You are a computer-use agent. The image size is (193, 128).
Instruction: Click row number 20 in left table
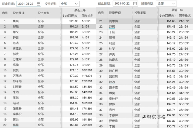[5, 125]
